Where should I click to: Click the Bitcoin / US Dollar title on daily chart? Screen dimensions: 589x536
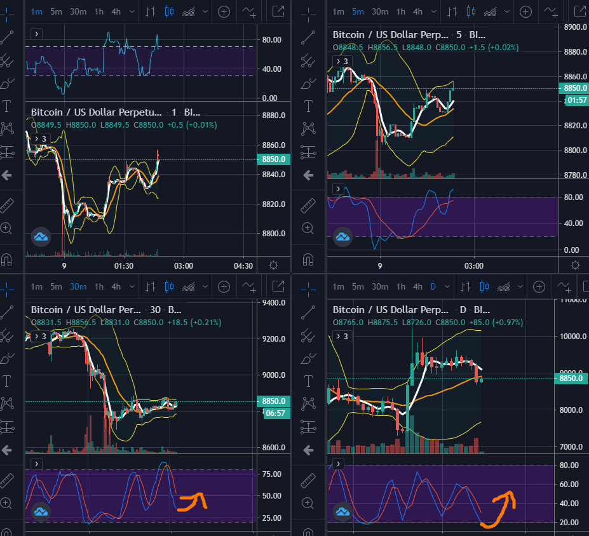pyautogui.click(x=390, y=310)
